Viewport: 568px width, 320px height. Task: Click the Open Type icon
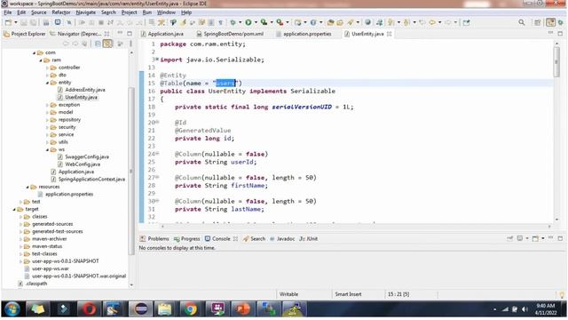pos(330,22)
